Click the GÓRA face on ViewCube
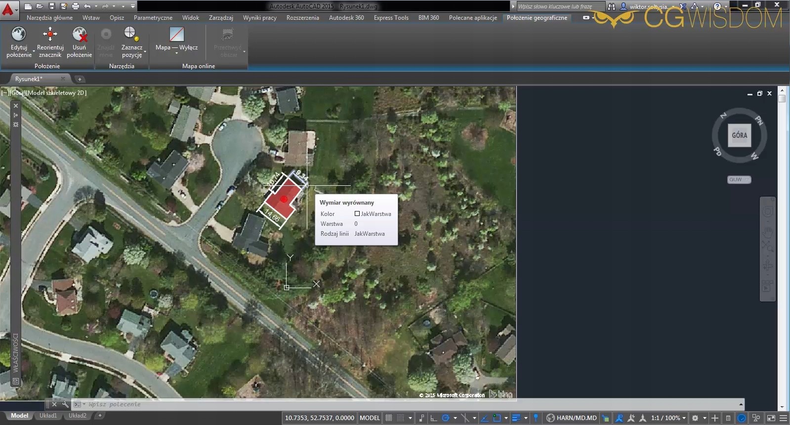This screenshot has height=425, width=790. [x=739, y=135]
